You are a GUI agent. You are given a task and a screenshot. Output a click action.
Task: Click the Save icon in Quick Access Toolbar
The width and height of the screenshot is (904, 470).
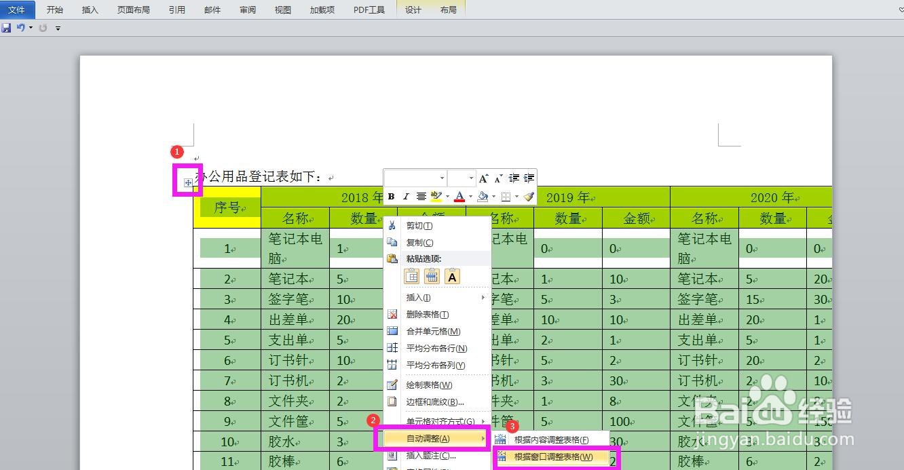click(x=6, y=27)
